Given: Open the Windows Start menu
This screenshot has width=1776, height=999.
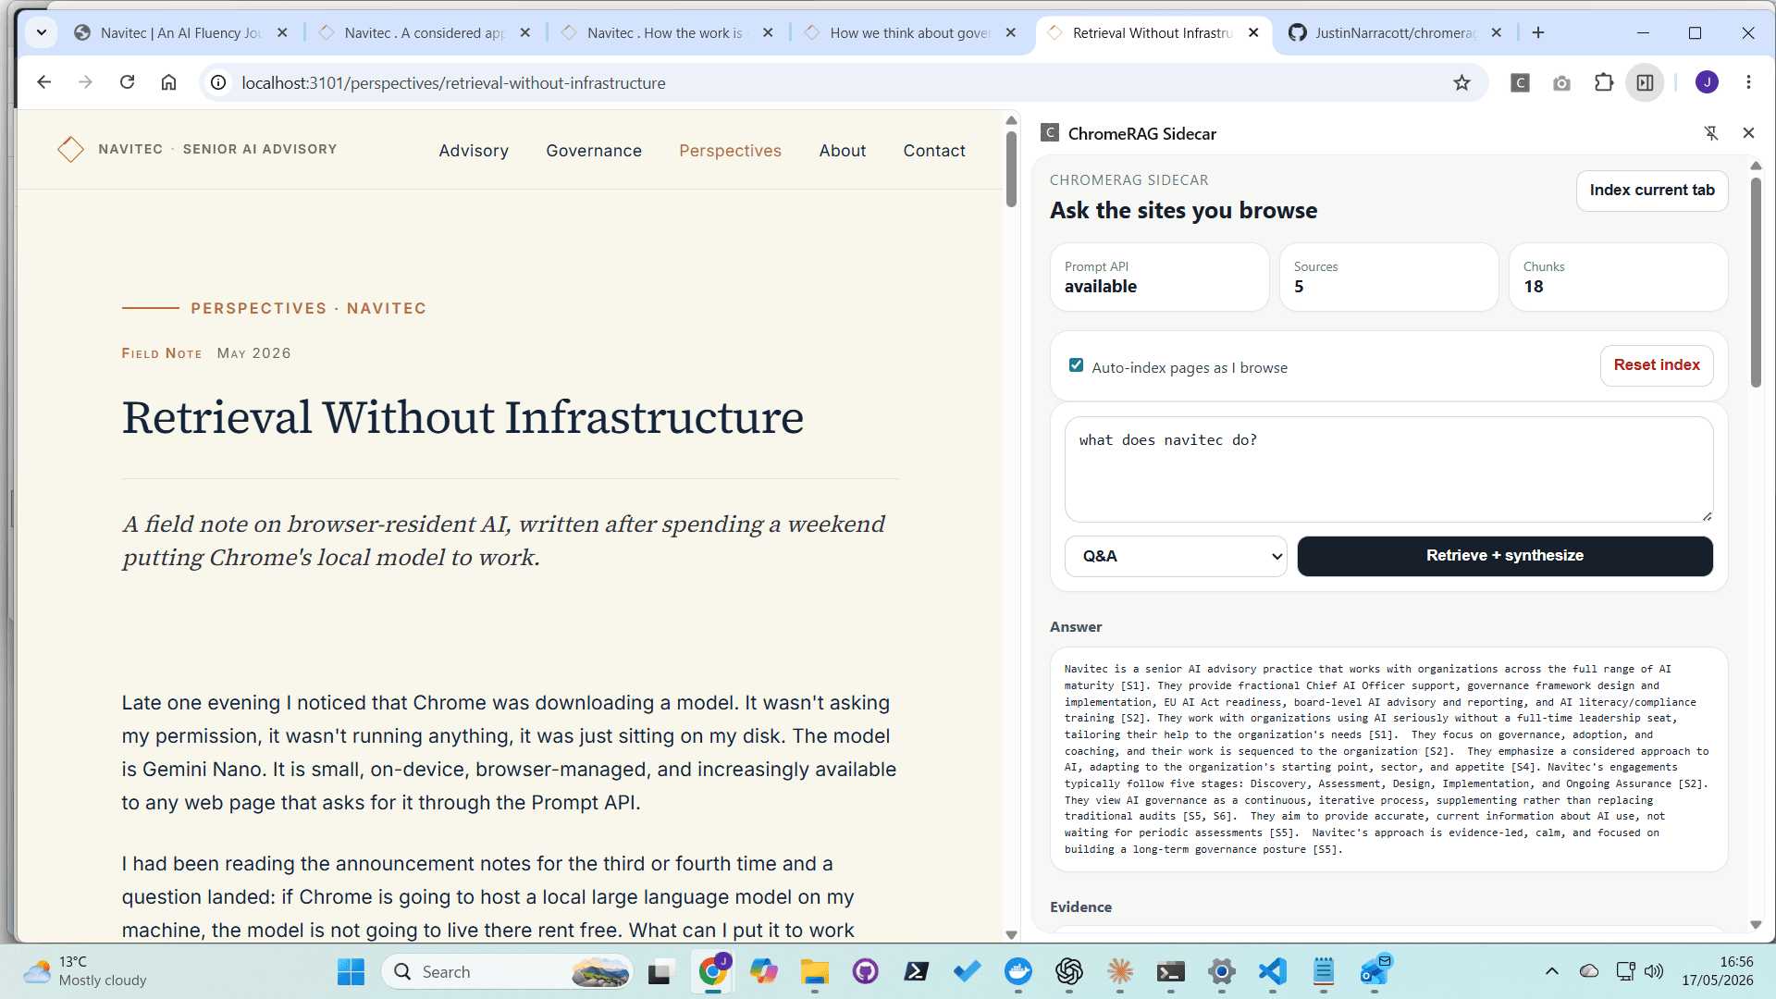Looking at the screenshot, I should (x=351, y=971).
